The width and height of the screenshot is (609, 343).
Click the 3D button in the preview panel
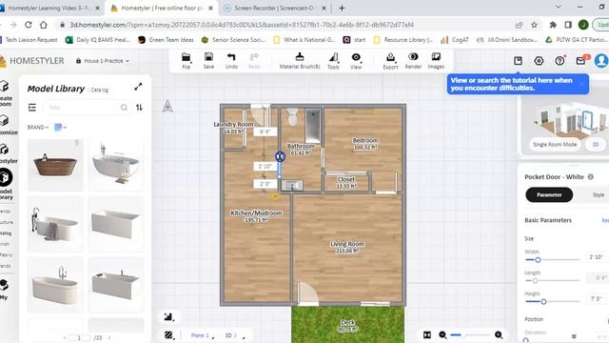click(595, 144)
